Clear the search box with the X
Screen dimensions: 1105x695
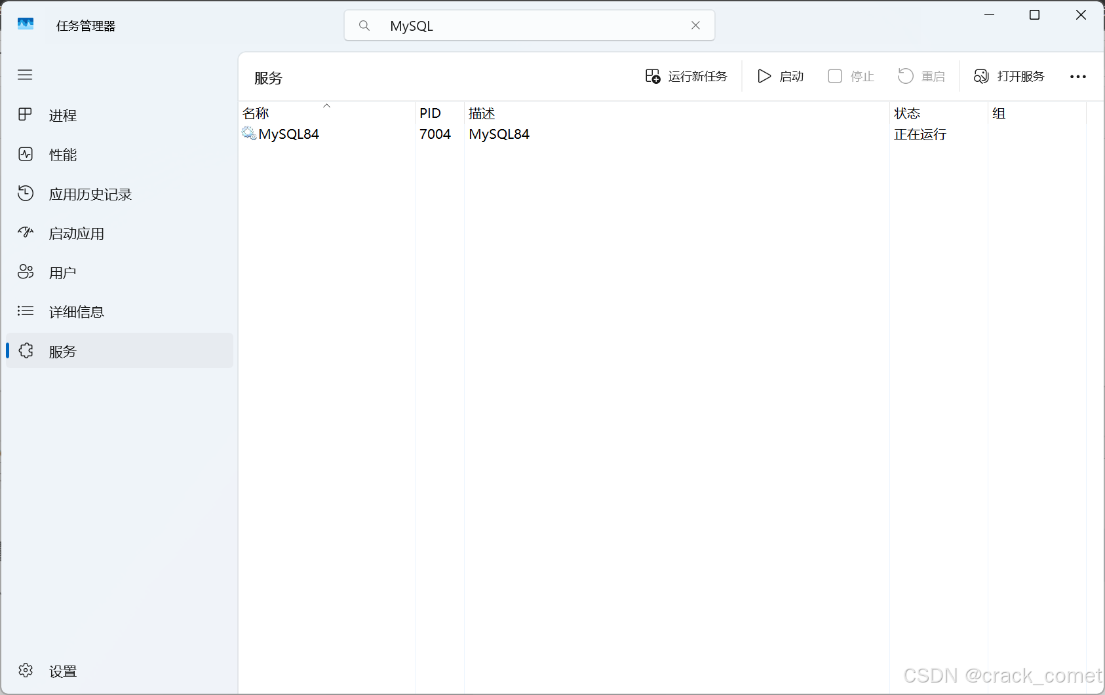point(695,26)
